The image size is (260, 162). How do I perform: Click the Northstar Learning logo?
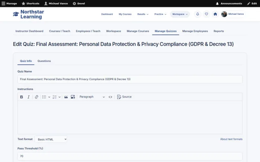click(x=29, y=14)
